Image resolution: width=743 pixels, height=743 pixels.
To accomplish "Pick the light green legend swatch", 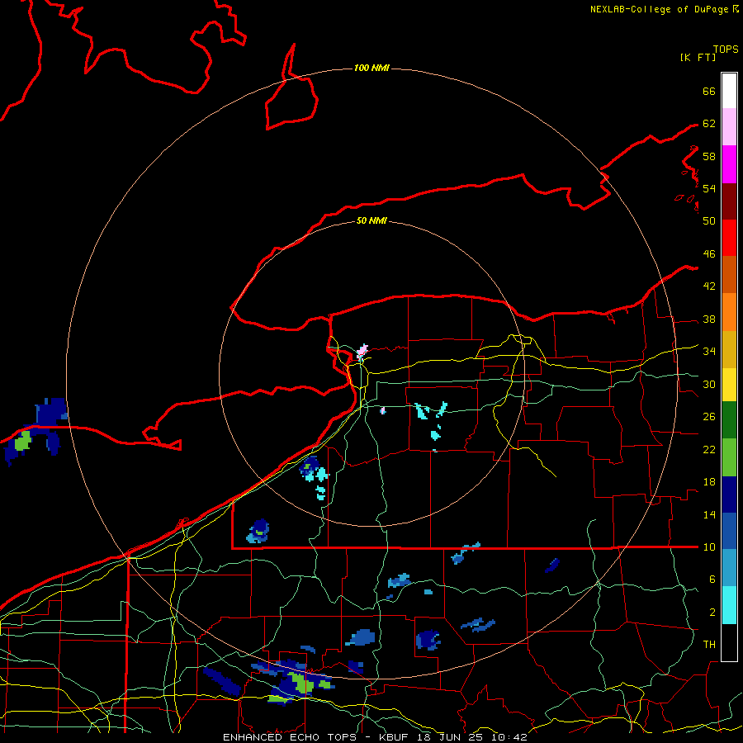I will pos(729,457).
